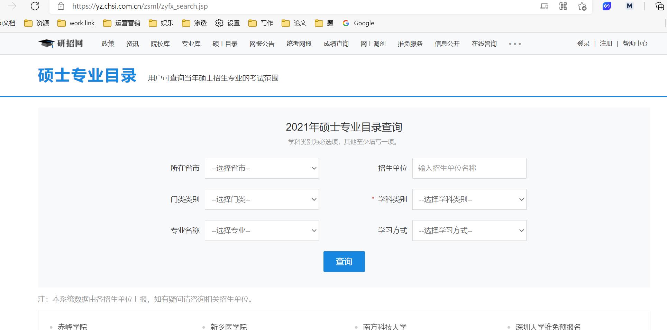The width and height of the screenshot is (667, 330).
Task: Open the 渗透 bookmark folder
Action: click(x=194, y=23)
